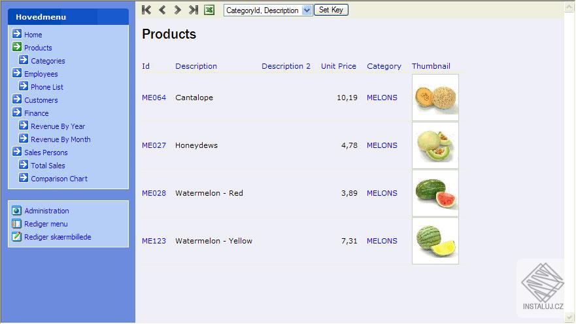Open the Total Sales link
Image resolution: width=576 pixels, height=324 pixels.
tap(48, 166)
